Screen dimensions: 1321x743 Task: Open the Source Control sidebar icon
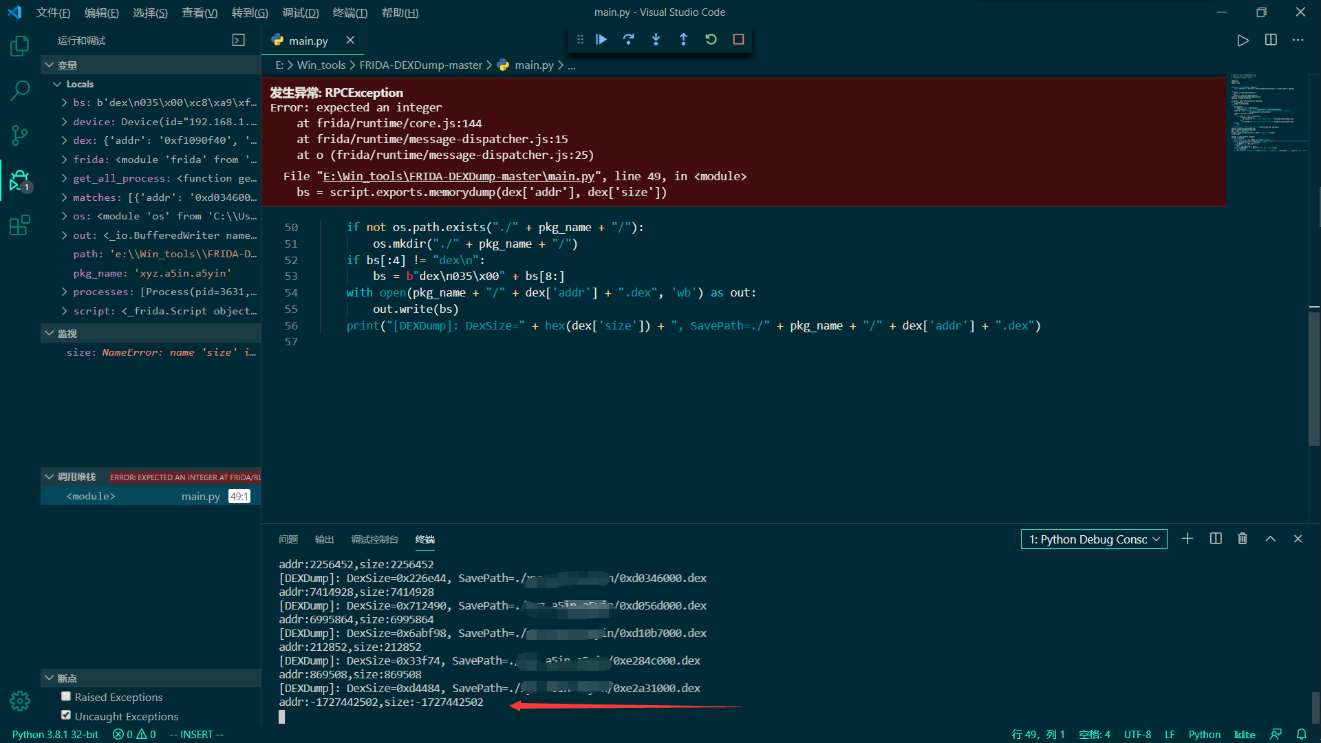pos(19,136)
